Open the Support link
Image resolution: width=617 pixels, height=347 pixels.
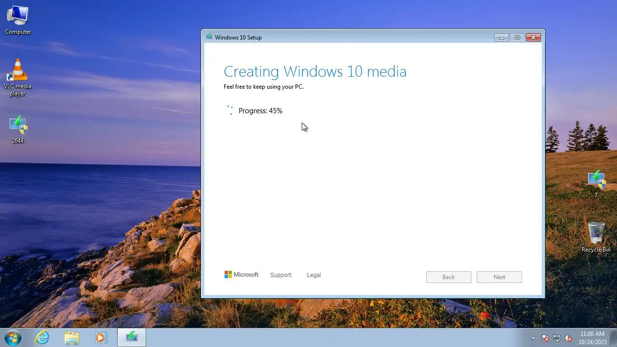(281, 275)
